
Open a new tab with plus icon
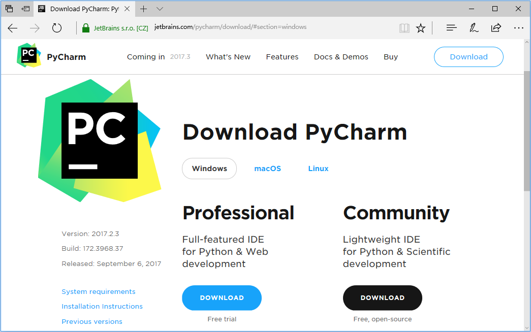click(x=144, y=9)
